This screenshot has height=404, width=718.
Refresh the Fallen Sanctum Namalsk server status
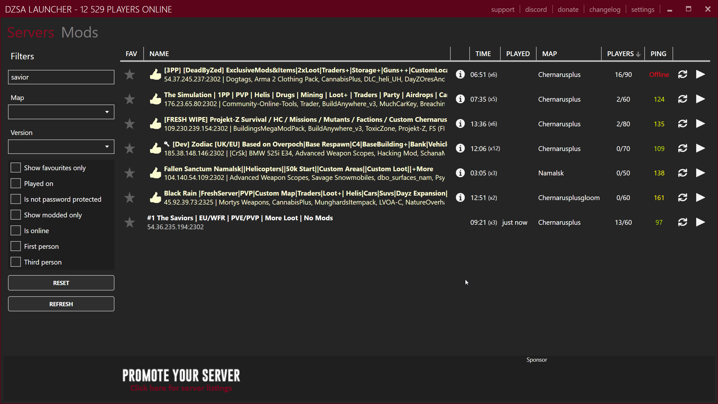[683, 173]
